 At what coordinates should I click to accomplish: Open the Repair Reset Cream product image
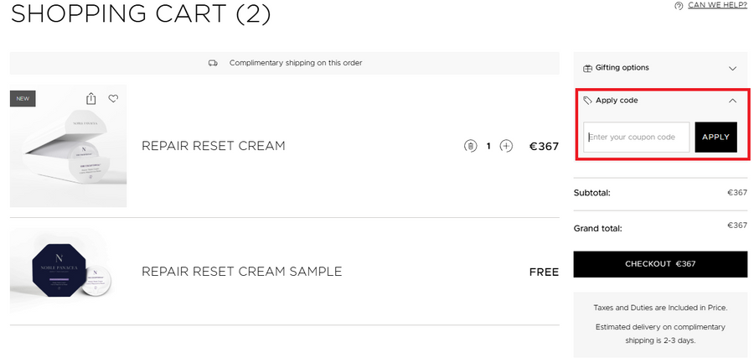[x=69, y=146]
